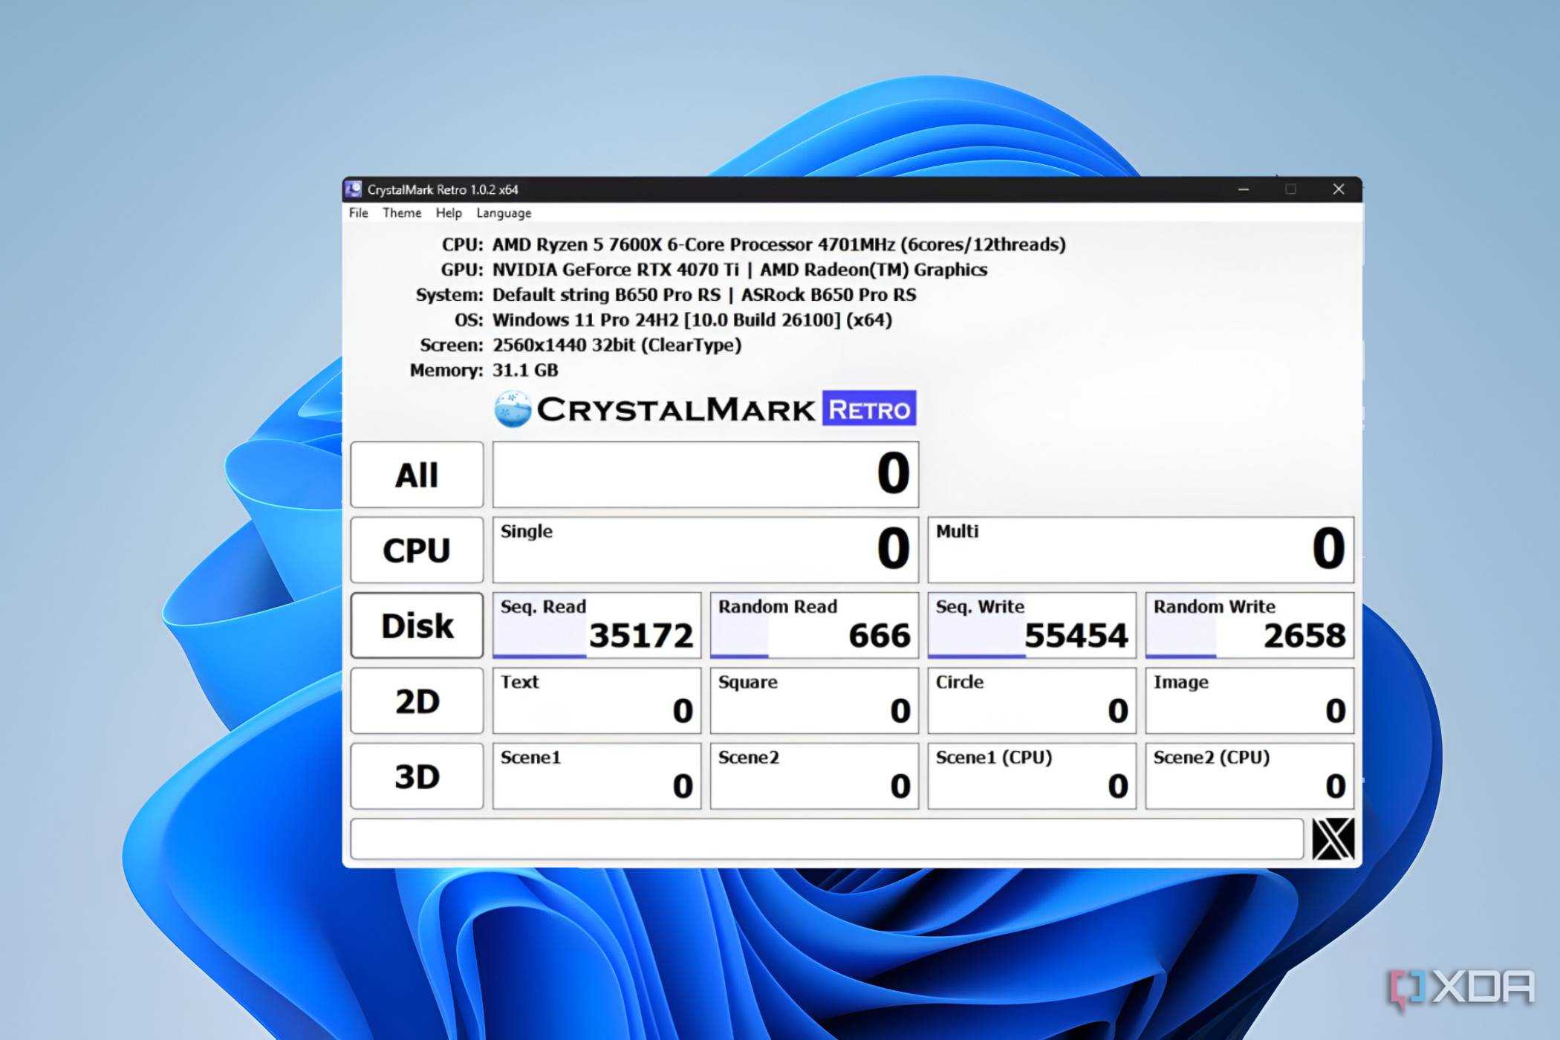Click the CrystalMark Retro globe logo
The height and width of the screenshot is (1040, 1560).
(513, 409)
